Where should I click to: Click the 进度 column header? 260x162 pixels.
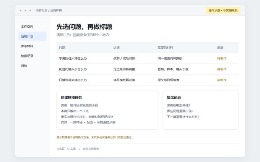[x=220, y=48]
